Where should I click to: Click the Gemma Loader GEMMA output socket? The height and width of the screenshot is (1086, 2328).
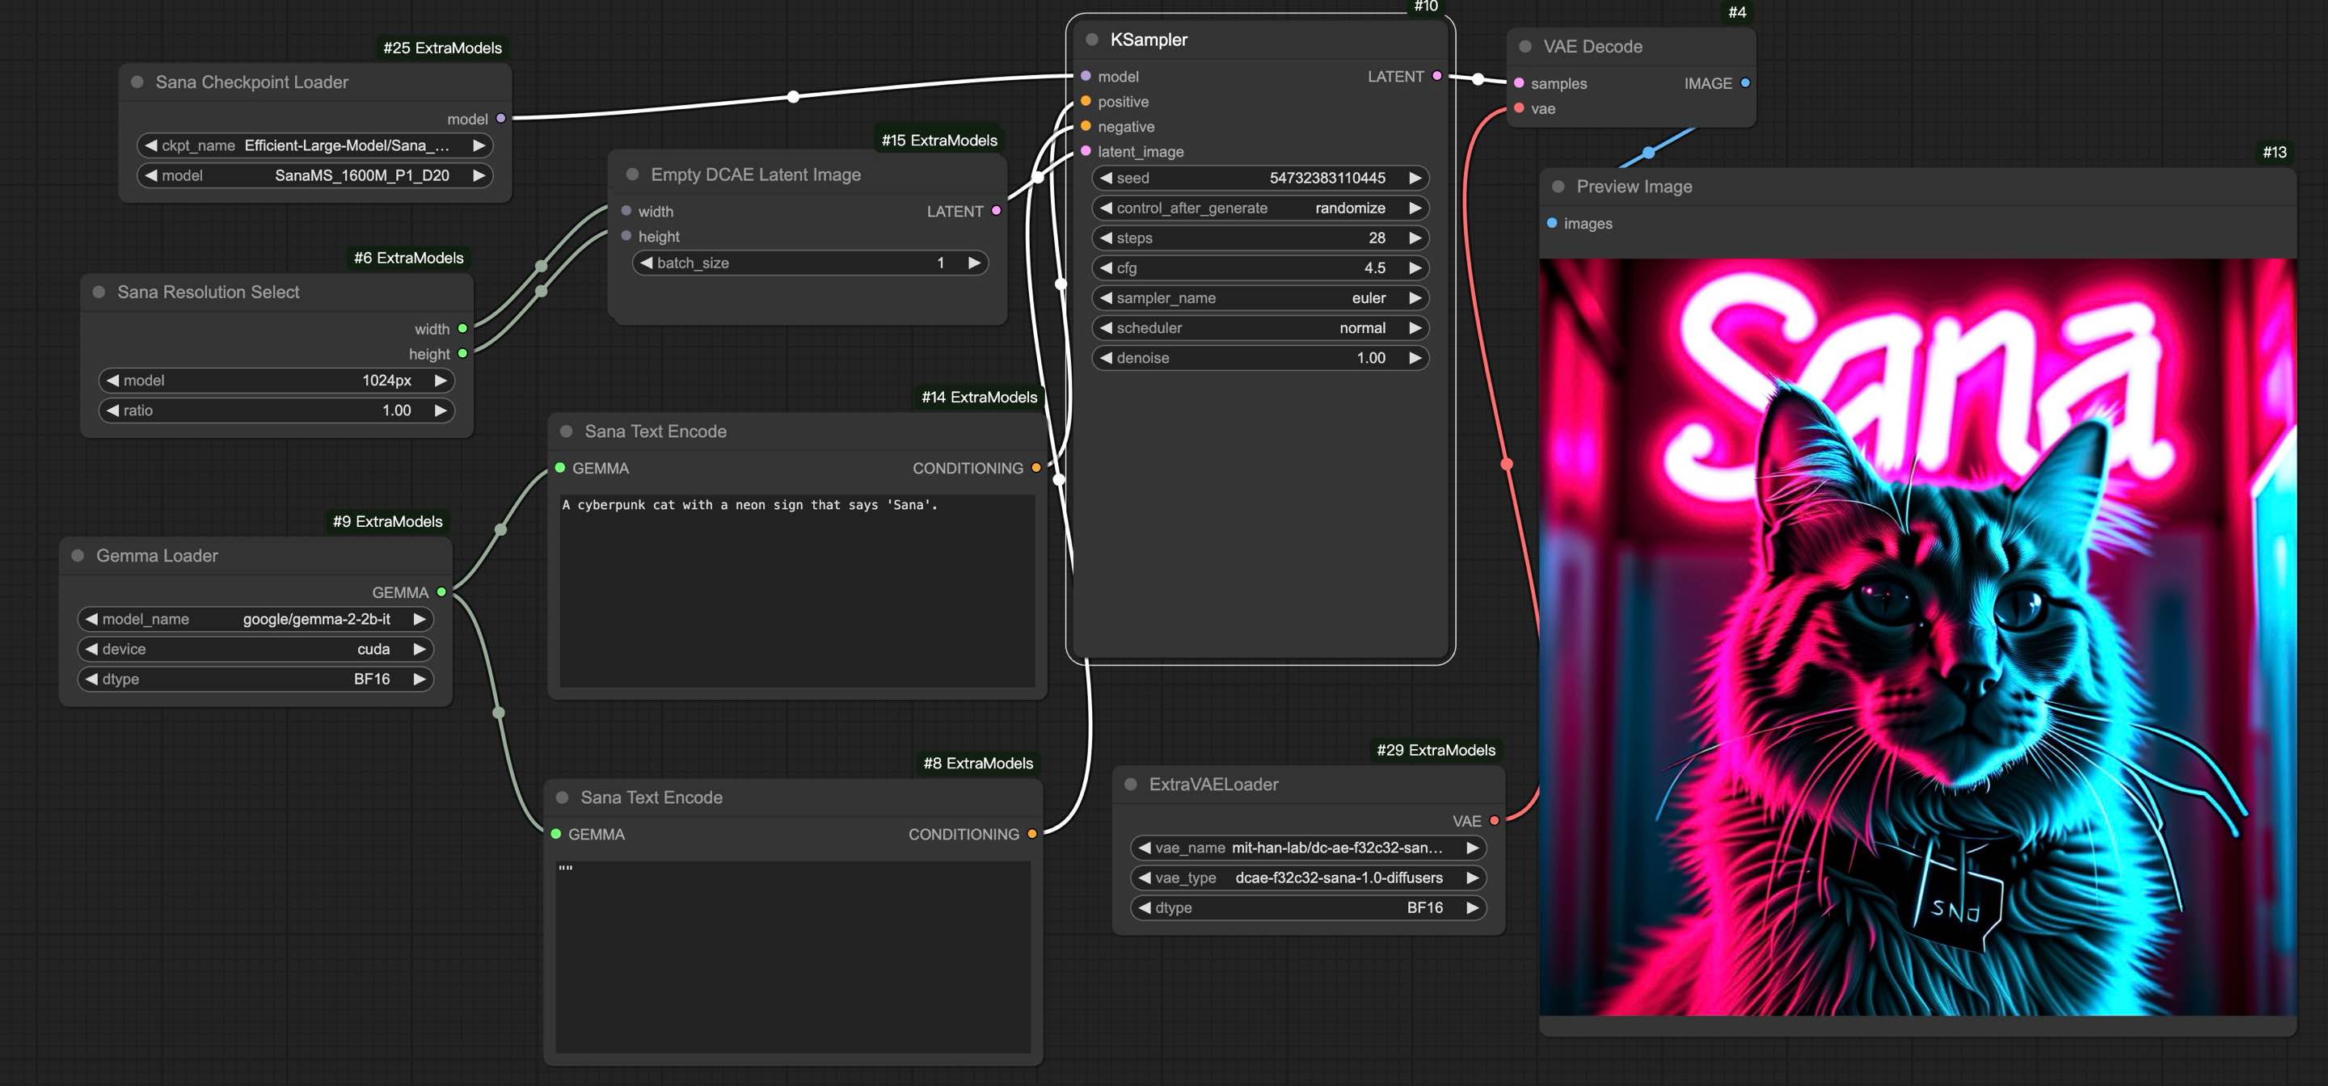(441, 592)
